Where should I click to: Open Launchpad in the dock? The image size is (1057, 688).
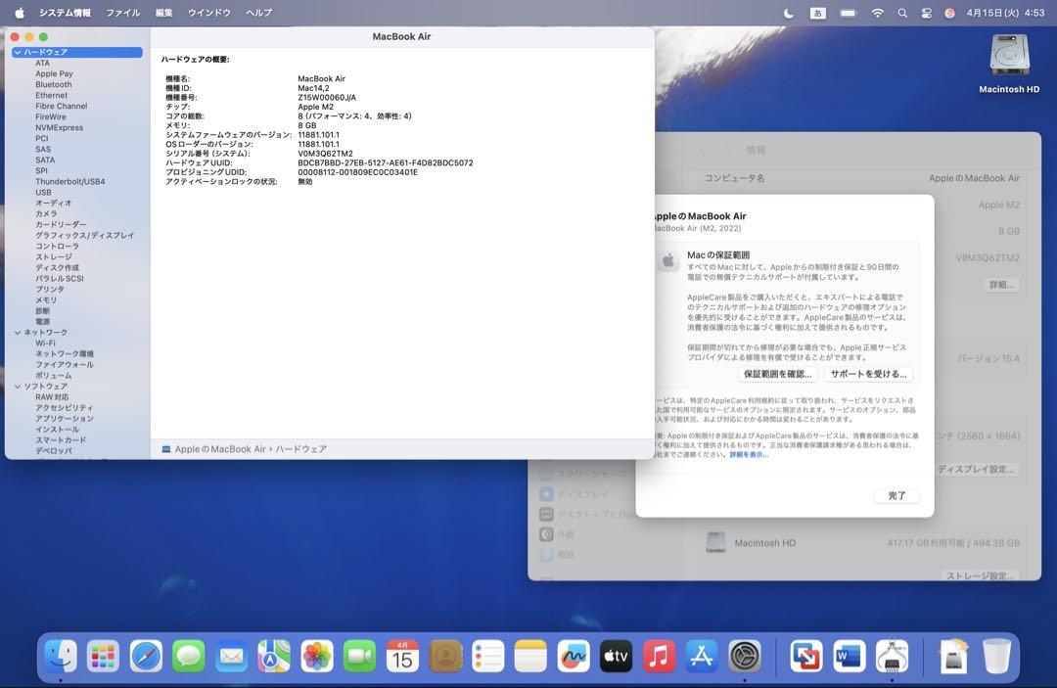tap(103, 657)
